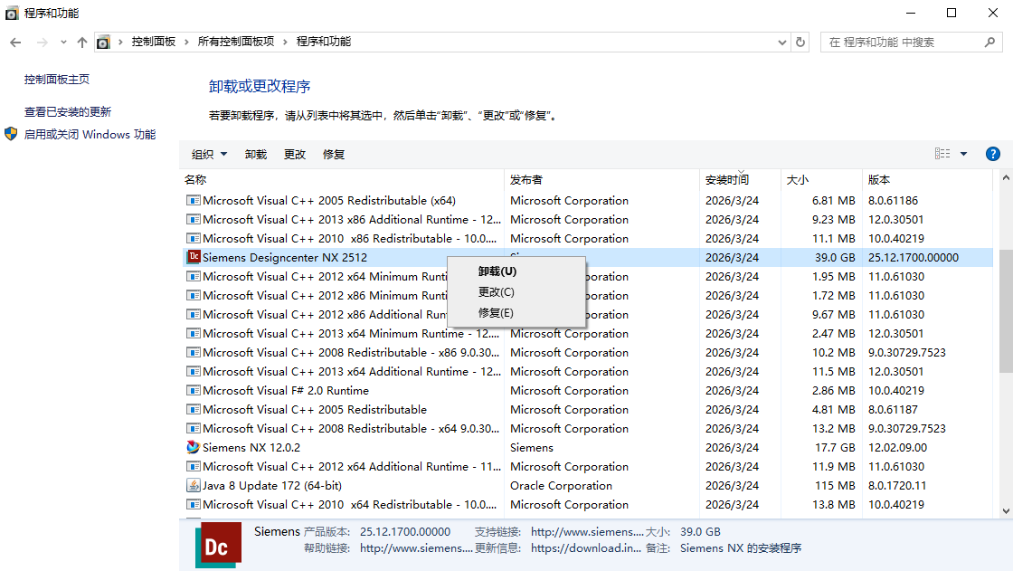Click icon of Visual C++ 2005 Redistributable (x64)

pos(194,201)
